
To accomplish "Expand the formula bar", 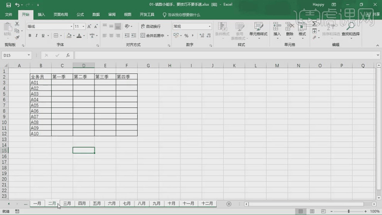I will [378, 55].
